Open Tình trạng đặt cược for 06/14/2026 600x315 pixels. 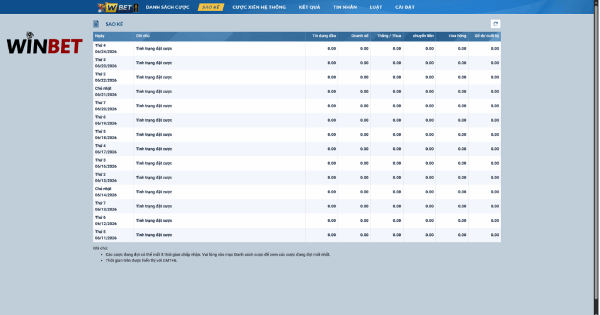(154, 192)
